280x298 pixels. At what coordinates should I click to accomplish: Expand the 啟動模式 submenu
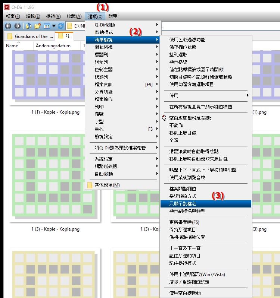coord(122,32)
